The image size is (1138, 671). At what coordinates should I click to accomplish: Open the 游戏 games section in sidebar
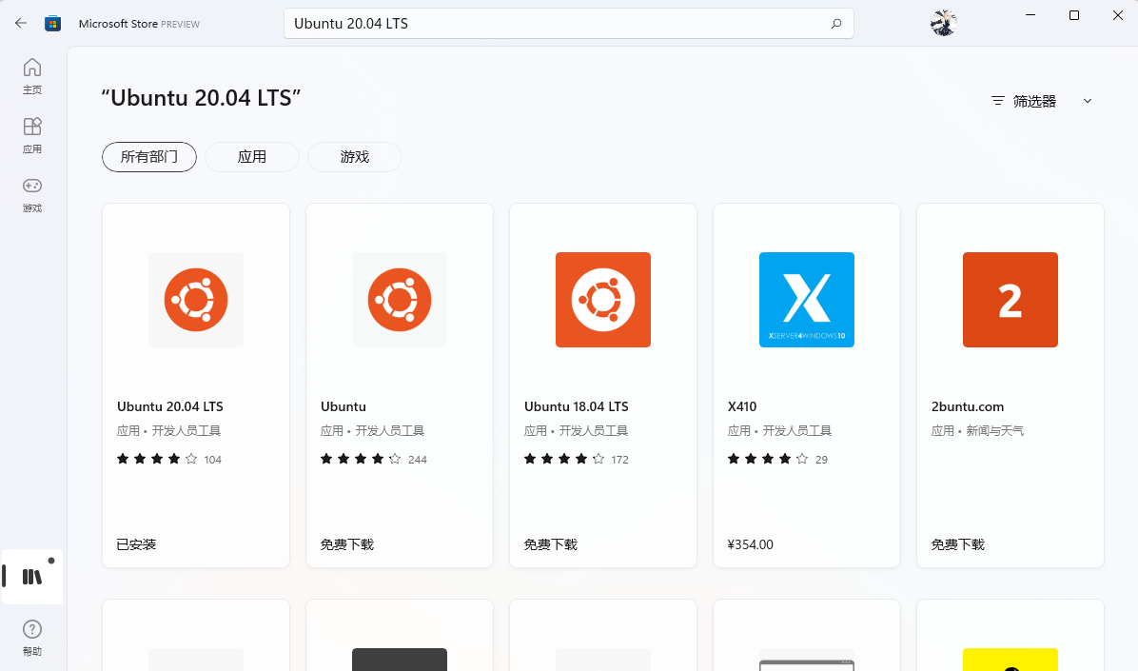[32, 194]
